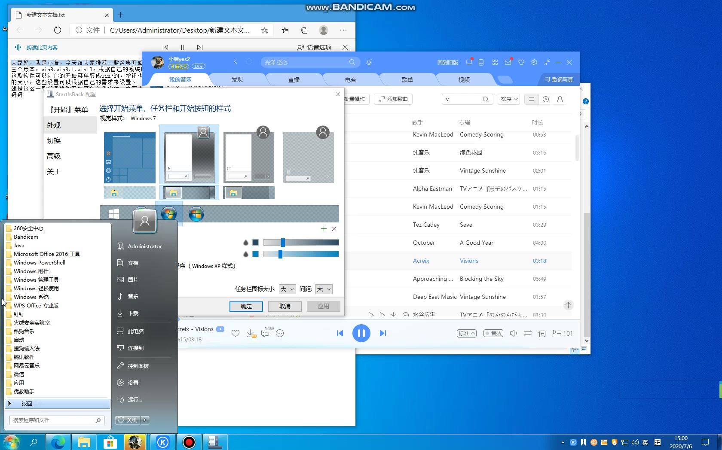Open the 排序 sort dropdown
This screenshot has width=722, height=450.
[509, 99]
